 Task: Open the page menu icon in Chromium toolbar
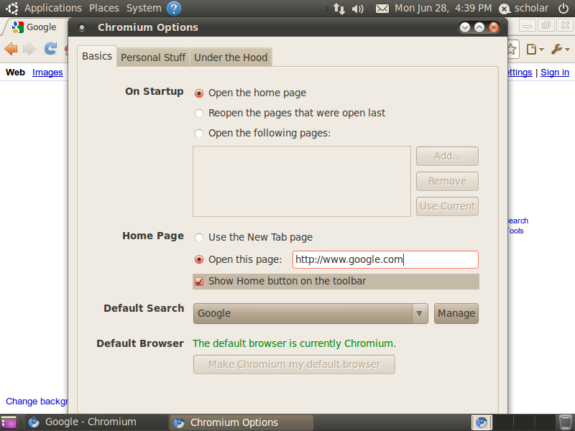pyautogui.click(x=535, y=49)
